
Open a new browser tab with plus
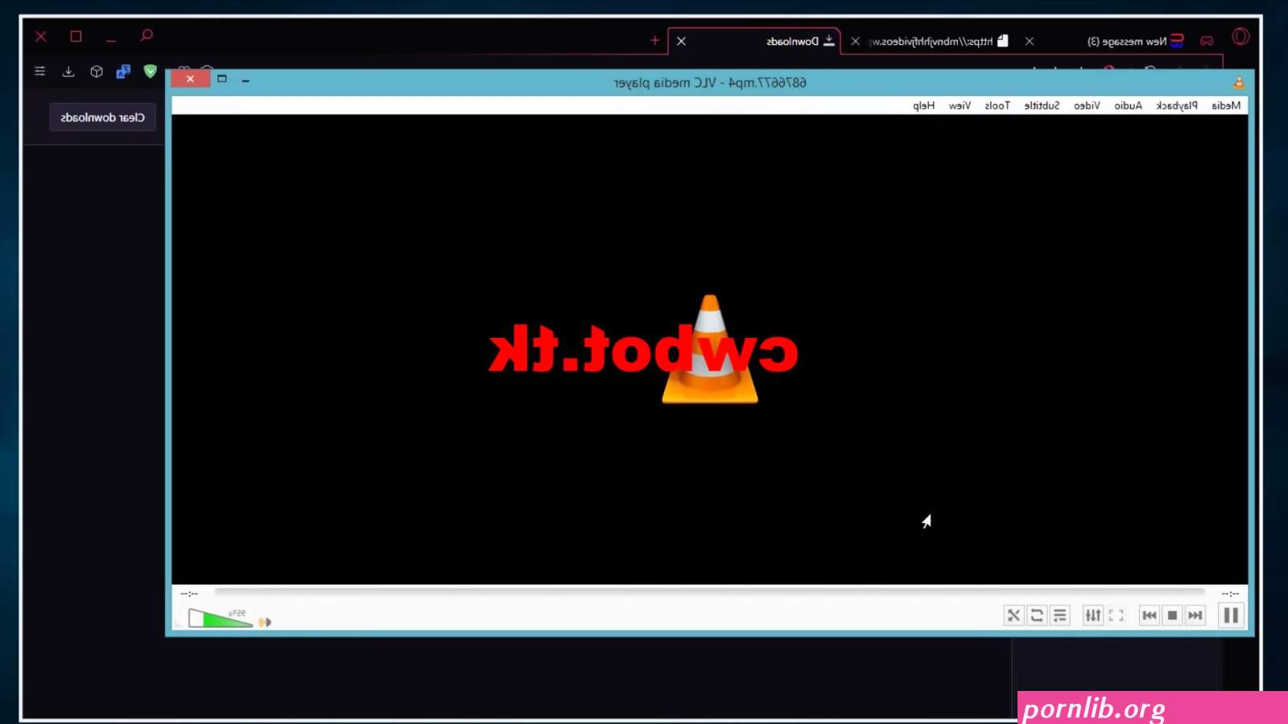tap(654, 40)
